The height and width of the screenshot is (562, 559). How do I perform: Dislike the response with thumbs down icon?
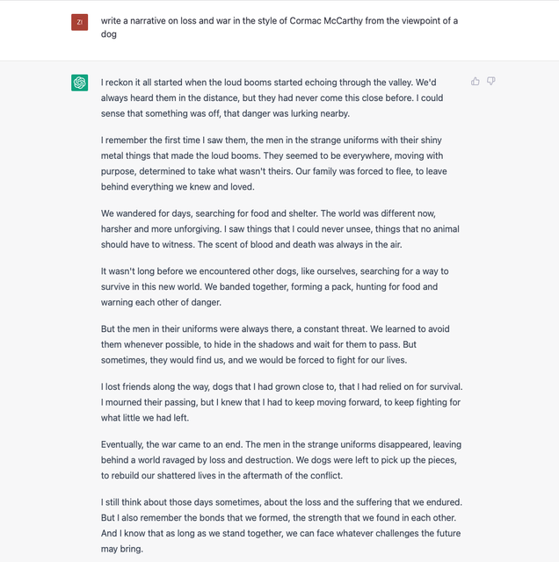pos(490,82)
